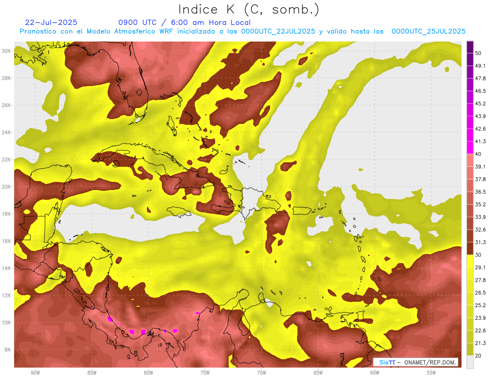Click the "47.8" value on the color scale

click(x=481, y=78)
